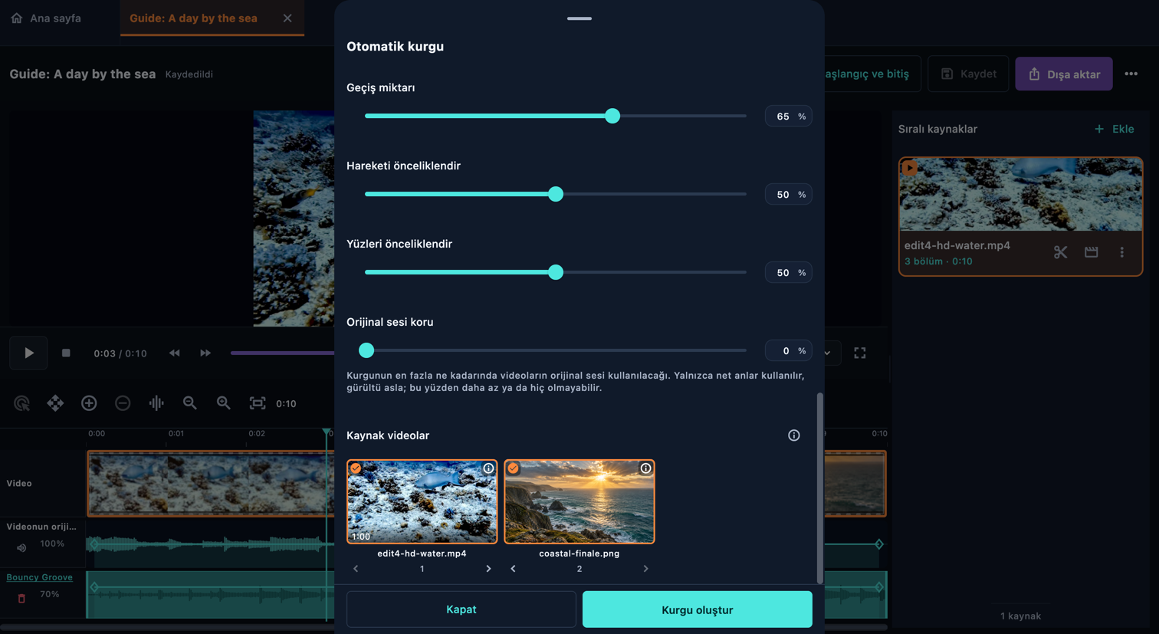Click the waveform icon in the timeline toolbar
Viewport: 1159px width, 634px height.
(x=156, y=403)
